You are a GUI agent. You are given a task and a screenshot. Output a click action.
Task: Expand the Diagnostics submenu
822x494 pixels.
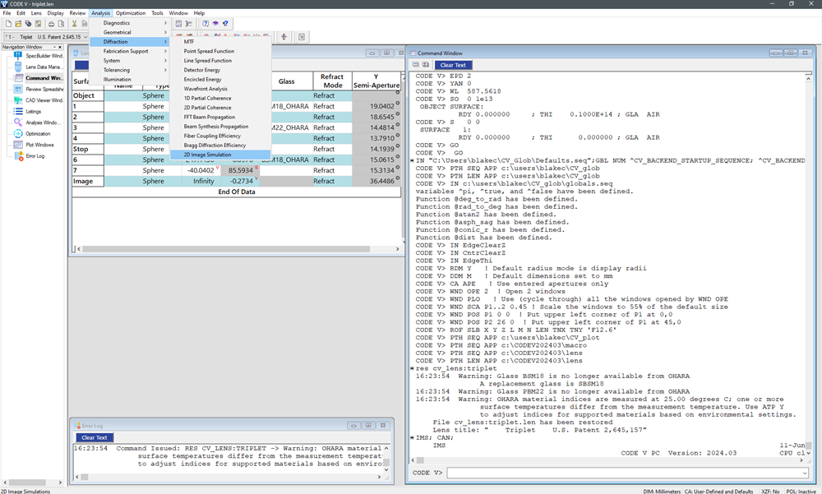[129, 23]
